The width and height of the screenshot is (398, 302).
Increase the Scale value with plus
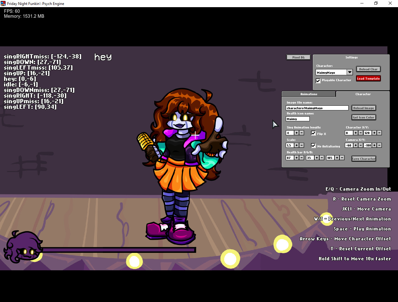coord(297,145)
